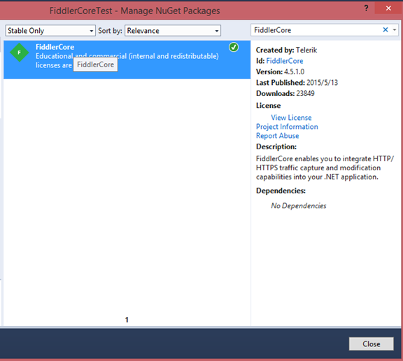The image size is (403, 361).
Task: Clear the search box with the X
Action: (x=386, y=30)
